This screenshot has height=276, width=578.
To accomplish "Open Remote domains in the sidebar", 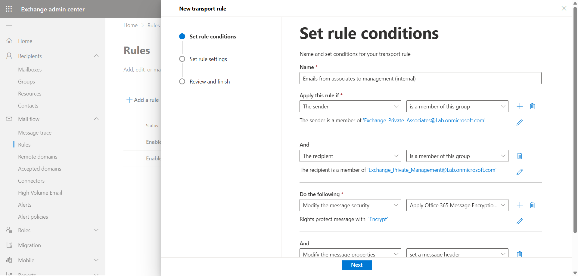I will pyautogui.click(x=38, y=156).
